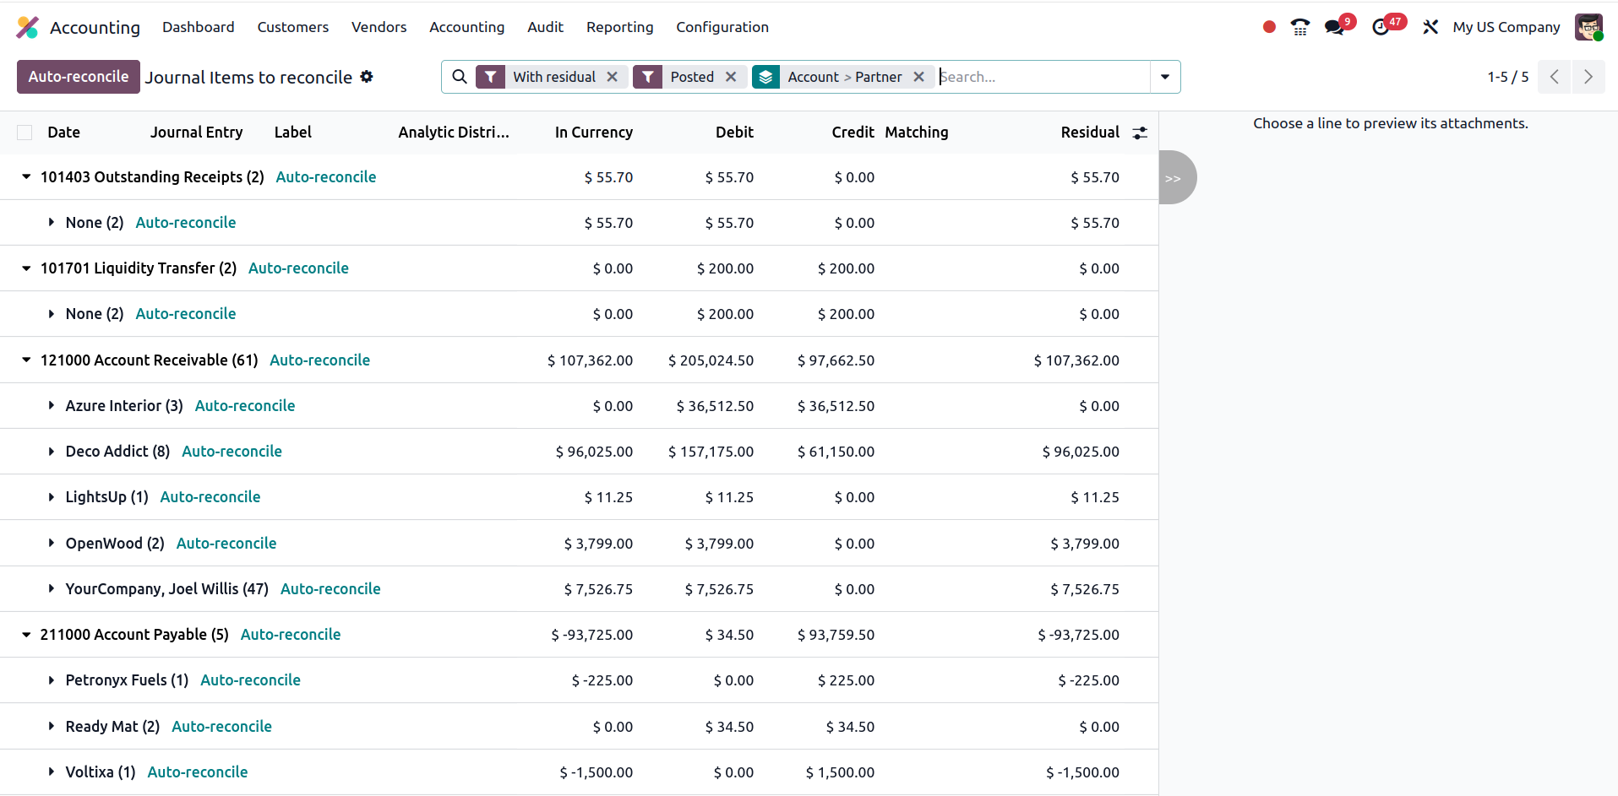1618x796 pixels.
Task: Remove the 'Posted' filter chip
Action: (x=731, y=77)
